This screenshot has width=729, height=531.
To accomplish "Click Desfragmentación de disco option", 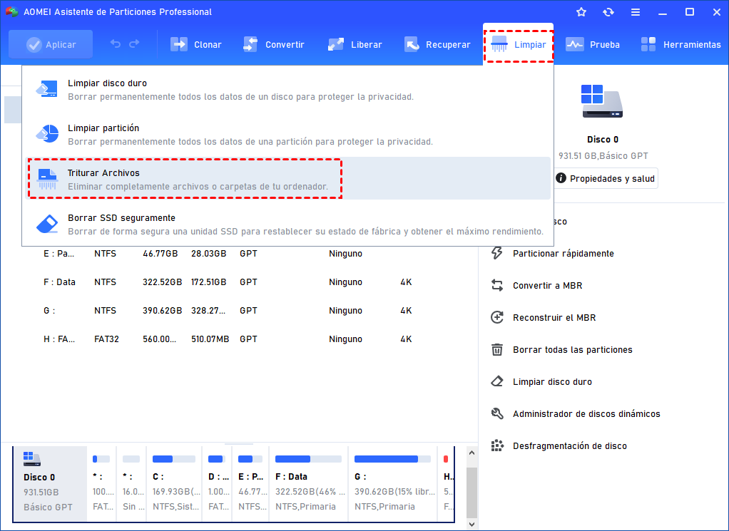I will [x=569, y=446].
